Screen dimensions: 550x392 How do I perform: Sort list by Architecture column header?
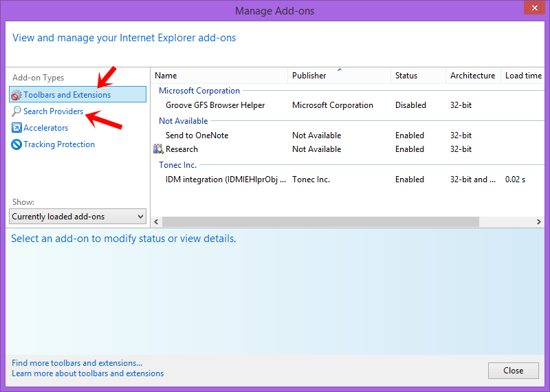[473, 76]
